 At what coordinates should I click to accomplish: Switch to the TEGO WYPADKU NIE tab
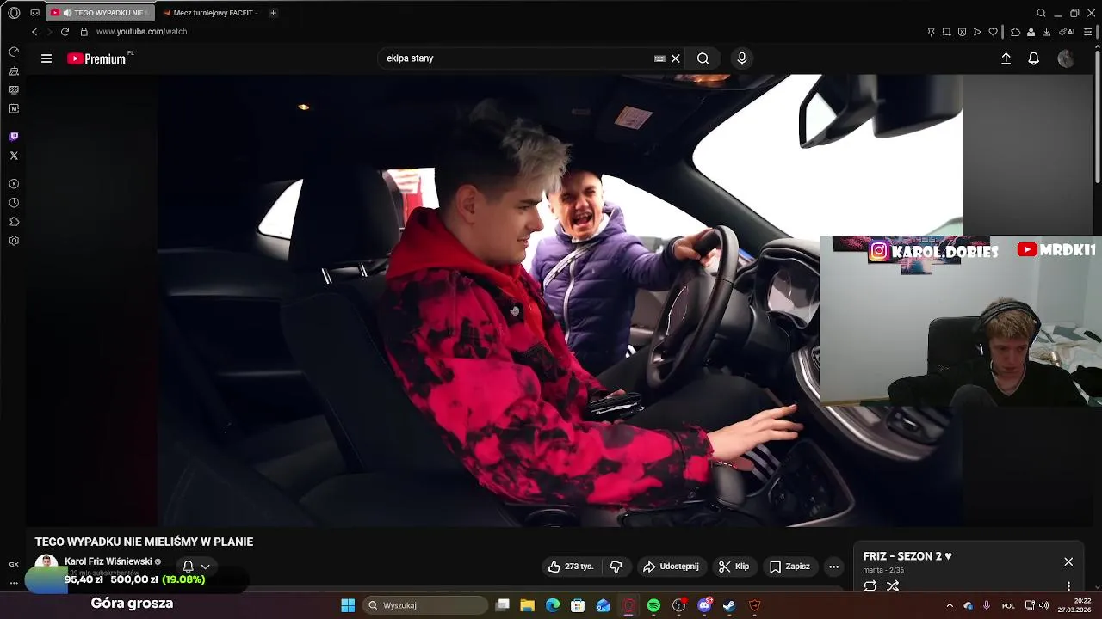click(102, 13)
